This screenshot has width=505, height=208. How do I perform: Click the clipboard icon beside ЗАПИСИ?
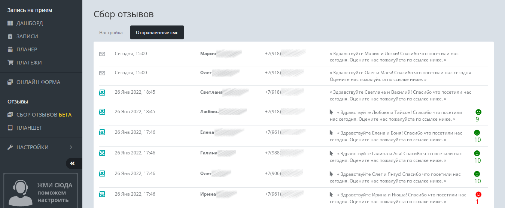pos(10,36)
